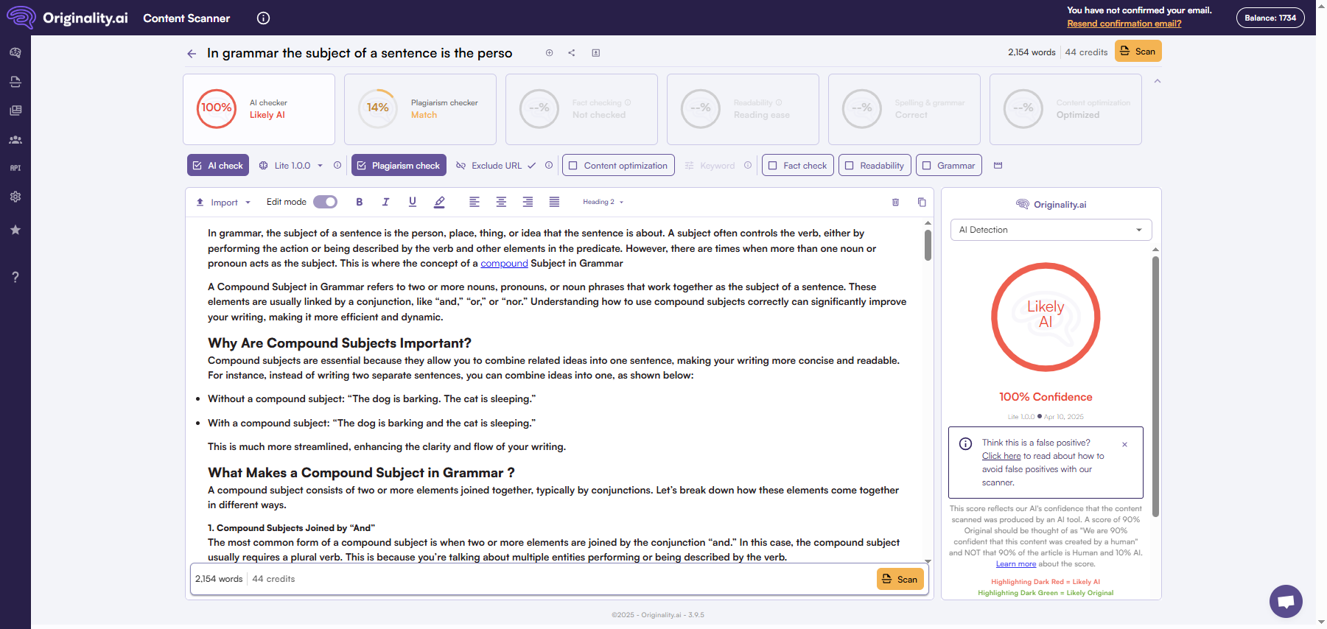This screenshot has height=629, width=1327.
Task: Share the scan via share icon
Action: [x=572, y=53]
